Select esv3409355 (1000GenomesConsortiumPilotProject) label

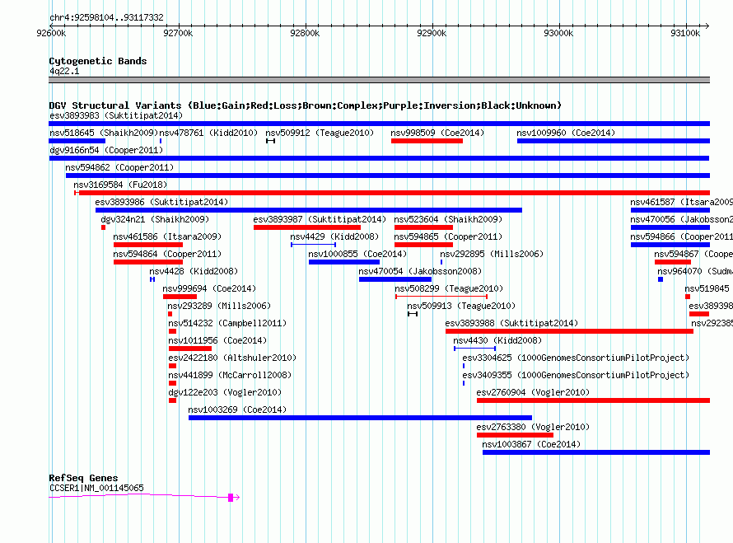(x=576, y=375)
